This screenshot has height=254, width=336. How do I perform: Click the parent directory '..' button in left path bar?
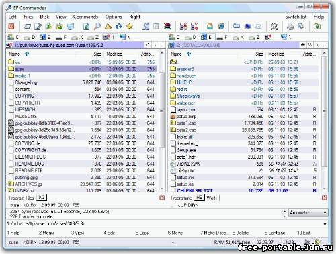(x=163, y=45)
